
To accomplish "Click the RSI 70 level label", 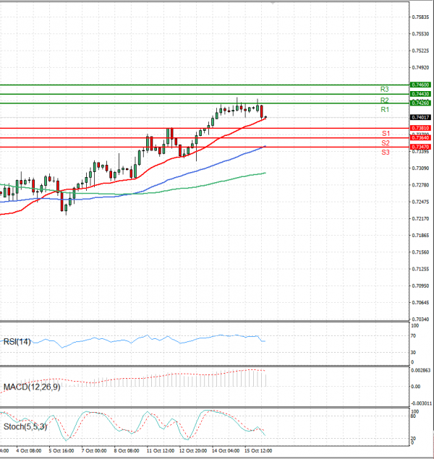I will 413,336.
